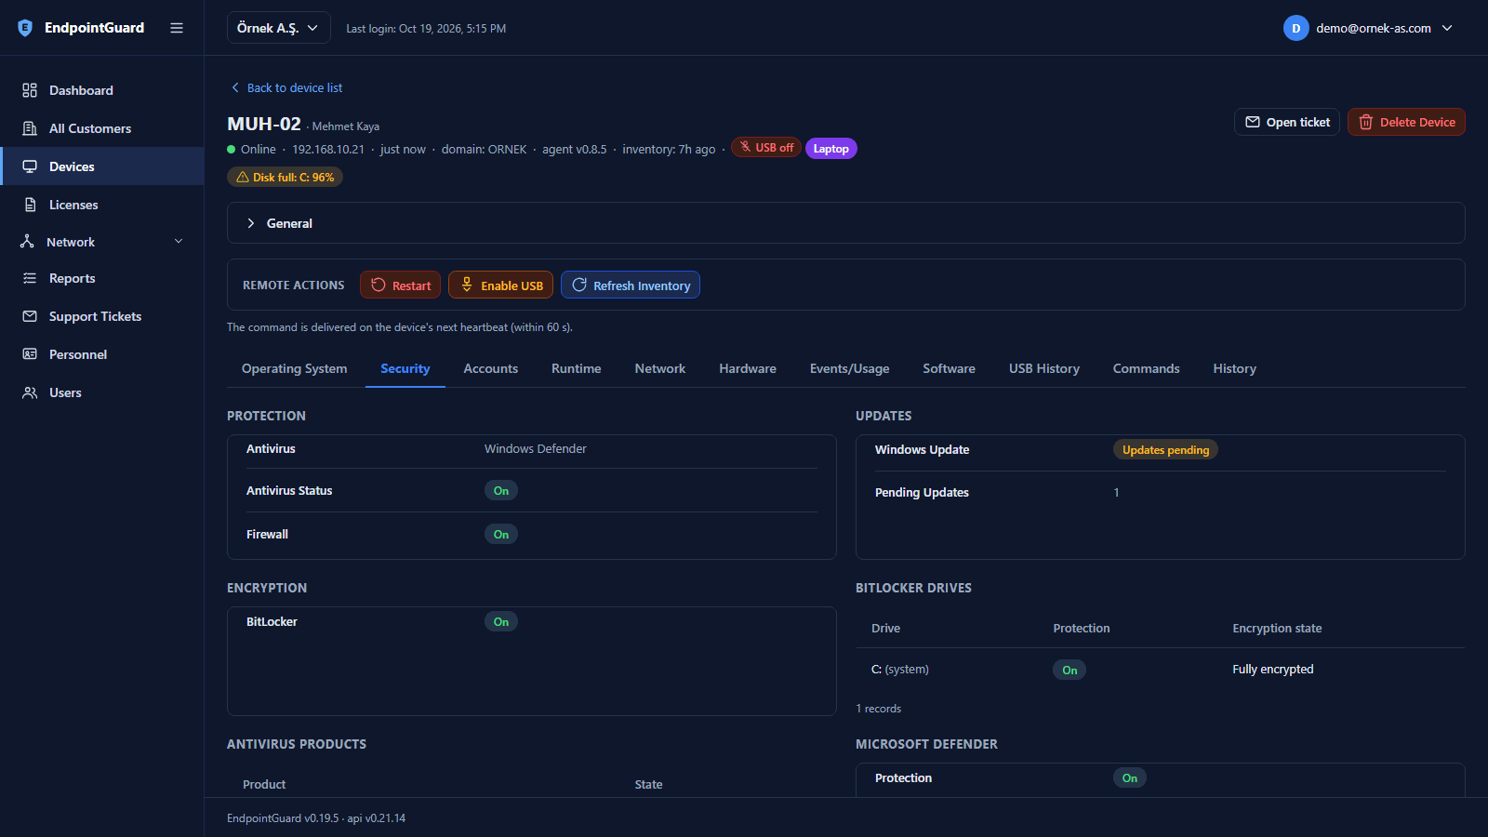Click the EndpointGuard shield logo icon

[x=25, y=28]
